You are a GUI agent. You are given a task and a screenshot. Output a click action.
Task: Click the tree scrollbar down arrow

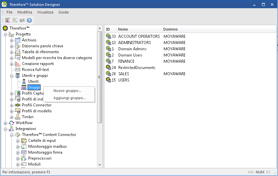100,165
